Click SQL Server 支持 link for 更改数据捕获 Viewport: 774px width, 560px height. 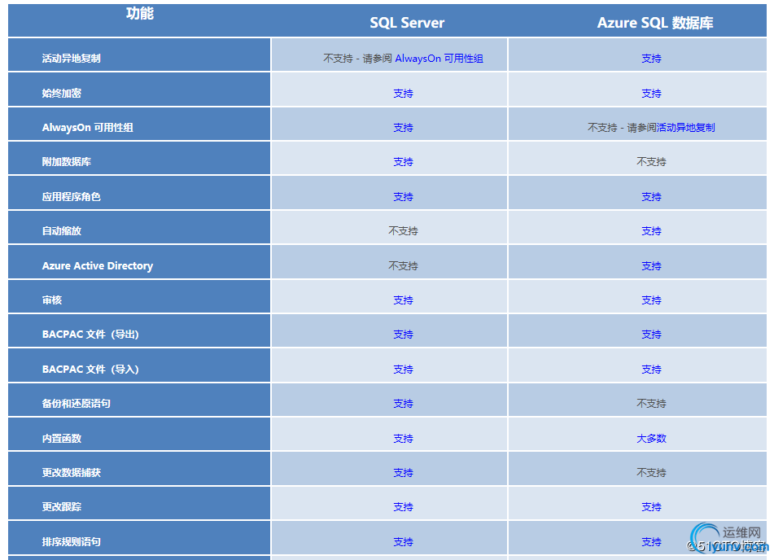click(403, 473)
